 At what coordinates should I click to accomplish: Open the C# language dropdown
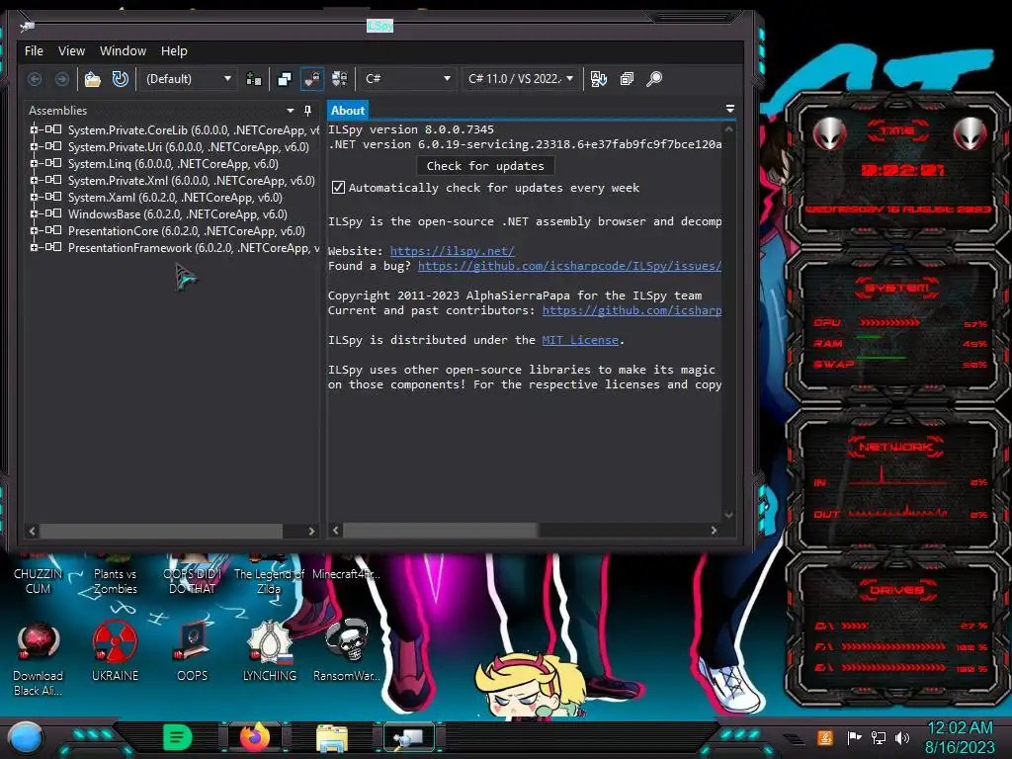406,79
